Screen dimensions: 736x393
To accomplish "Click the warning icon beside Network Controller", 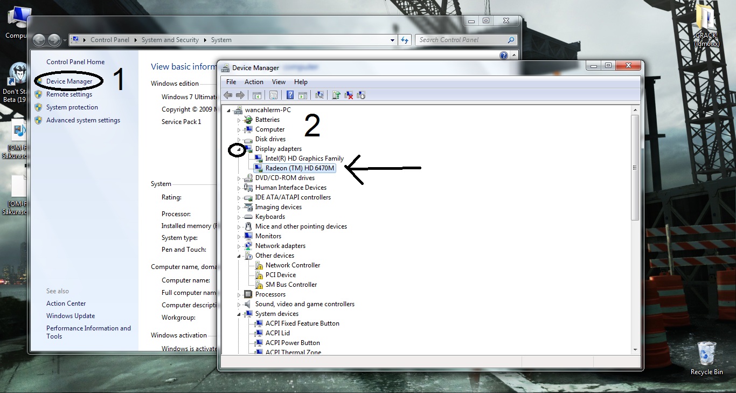I will (x=259, y=265).
